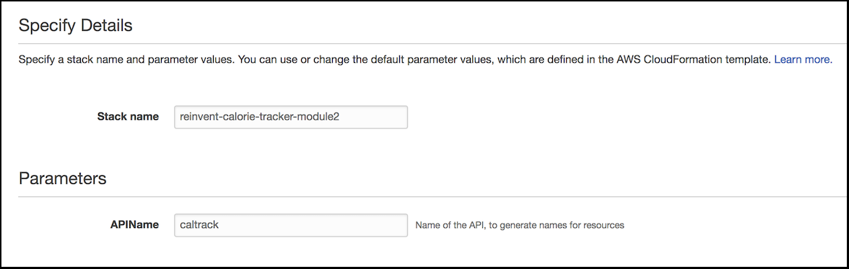The width and height of the screenshot is (849, 269).
Task: Click the Parameters section heading
Action: point(62,179)
